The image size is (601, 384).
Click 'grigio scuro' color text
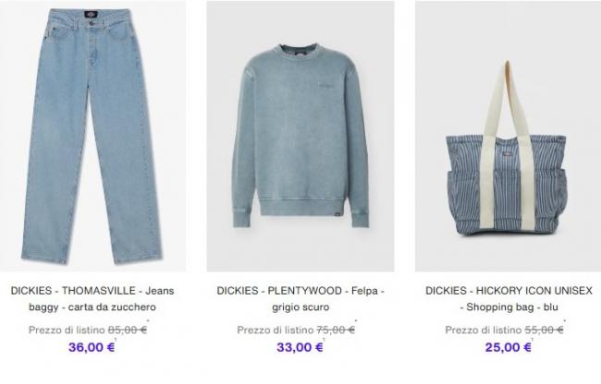point(300,306)
